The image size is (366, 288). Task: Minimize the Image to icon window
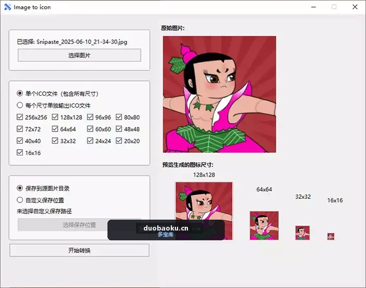pos(314,7)
